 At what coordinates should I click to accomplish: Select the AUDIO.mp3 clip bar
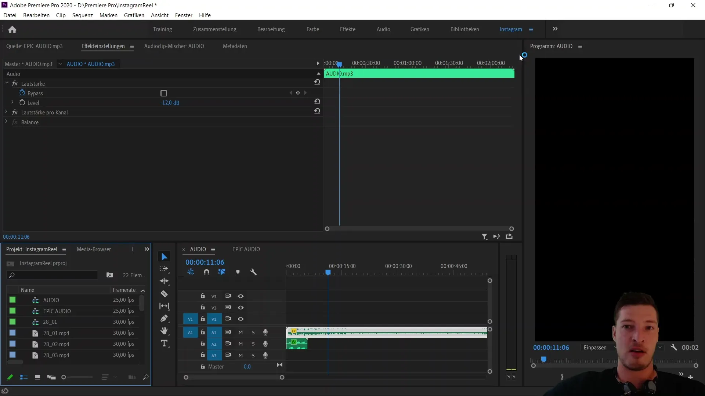pos(419,74)
